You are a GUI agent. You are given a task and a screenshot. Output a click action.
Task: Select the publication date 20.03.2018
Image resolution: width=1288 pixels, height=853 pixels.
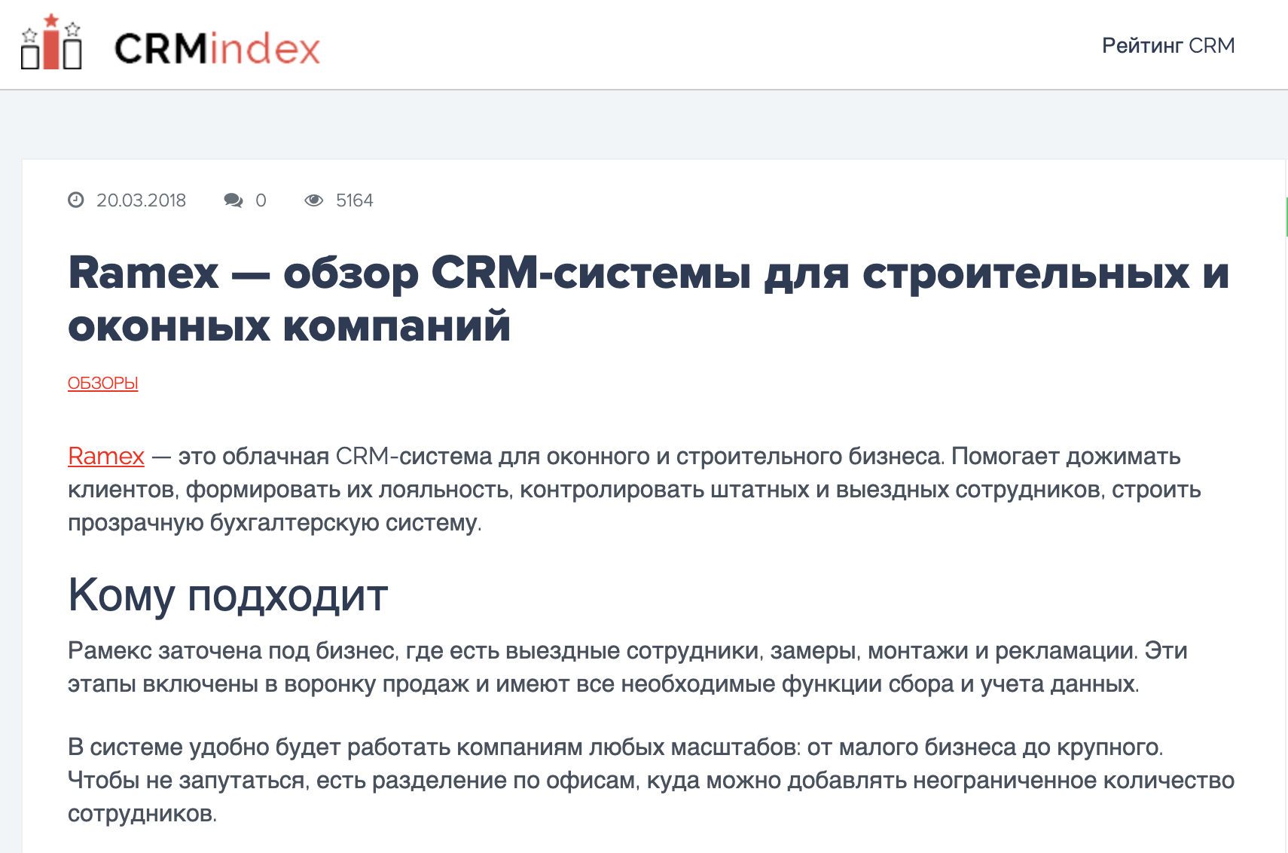coord(141,200)
